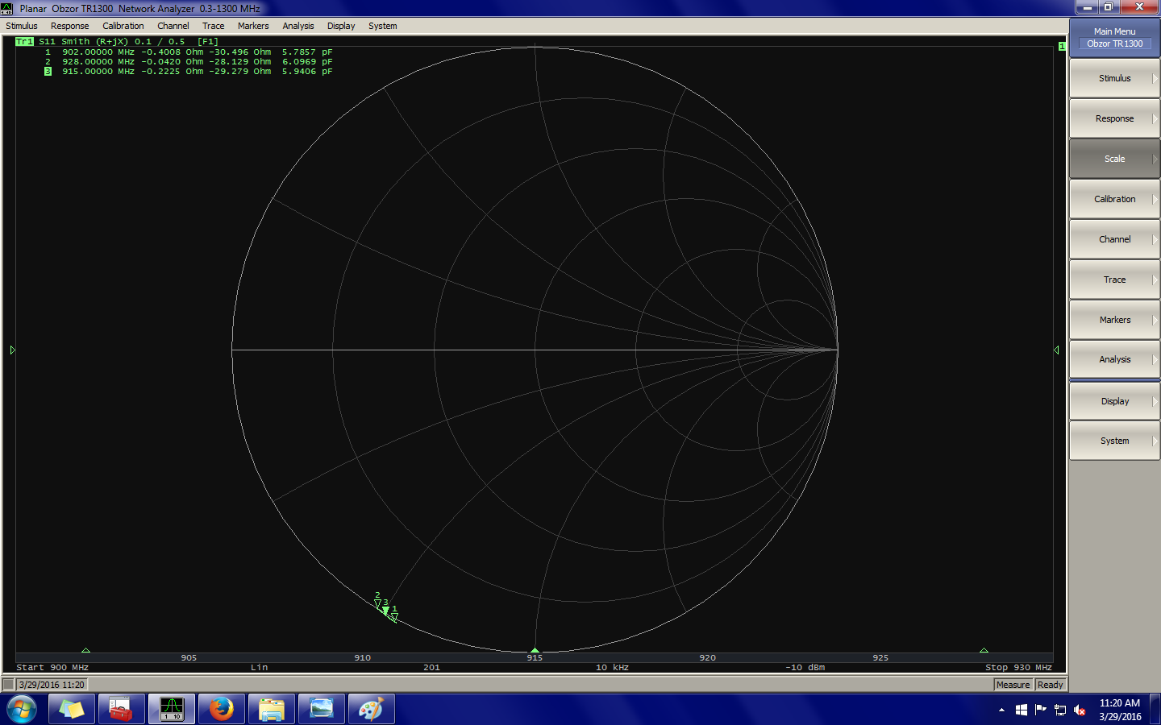Expand the Stimulus softkey submenu
The height and width of the screenshot is (725, 1161).
click(x=1114, y=79)
